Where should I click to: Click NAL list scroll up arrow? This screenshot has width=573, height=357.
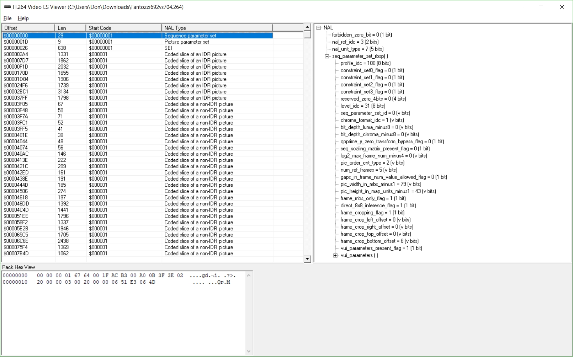308,27
